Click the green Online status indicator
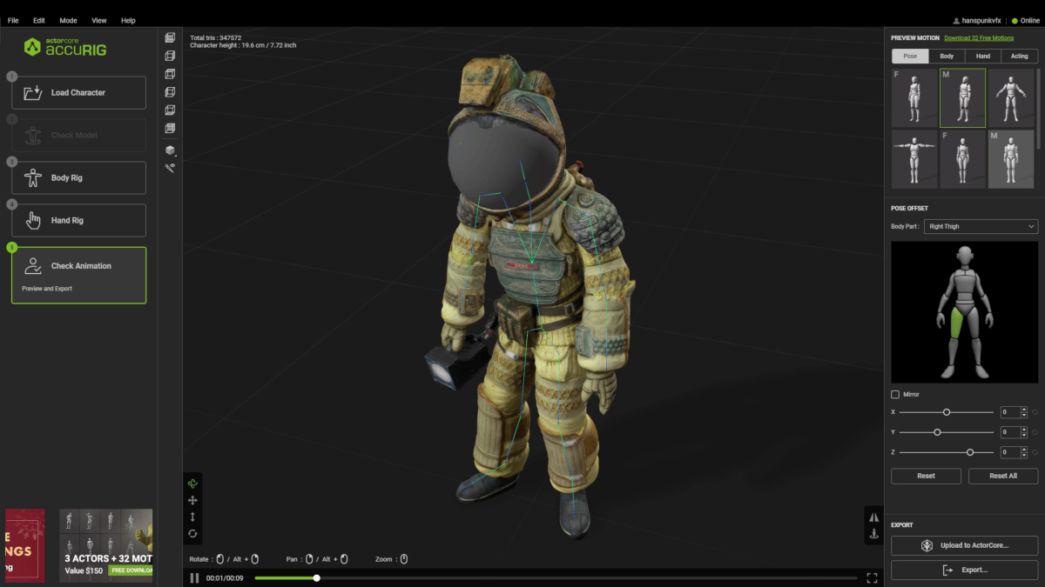 tap(1025, 20)
